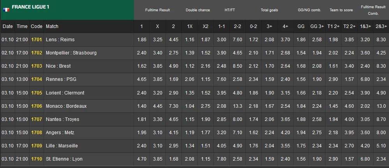This screenshot has height=168, width=389.
Task: Select GG odds 1.84 for Monaco : Bordeaux
Action: point(301,106)
